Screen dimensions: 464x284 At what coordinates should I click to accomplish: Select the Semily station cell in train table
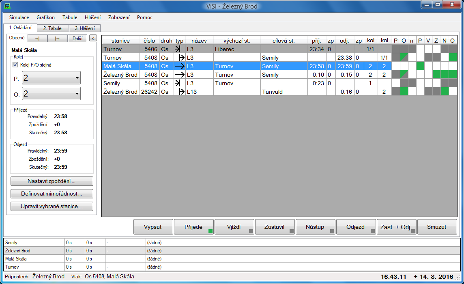click(x=121, y=83)
